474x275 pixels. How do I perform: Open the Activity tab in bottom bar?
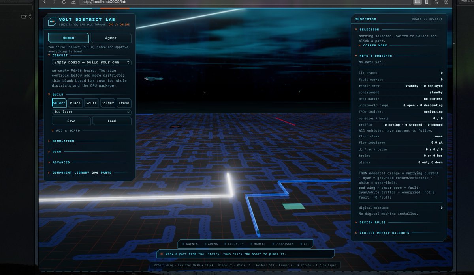[x=234, y=244]
